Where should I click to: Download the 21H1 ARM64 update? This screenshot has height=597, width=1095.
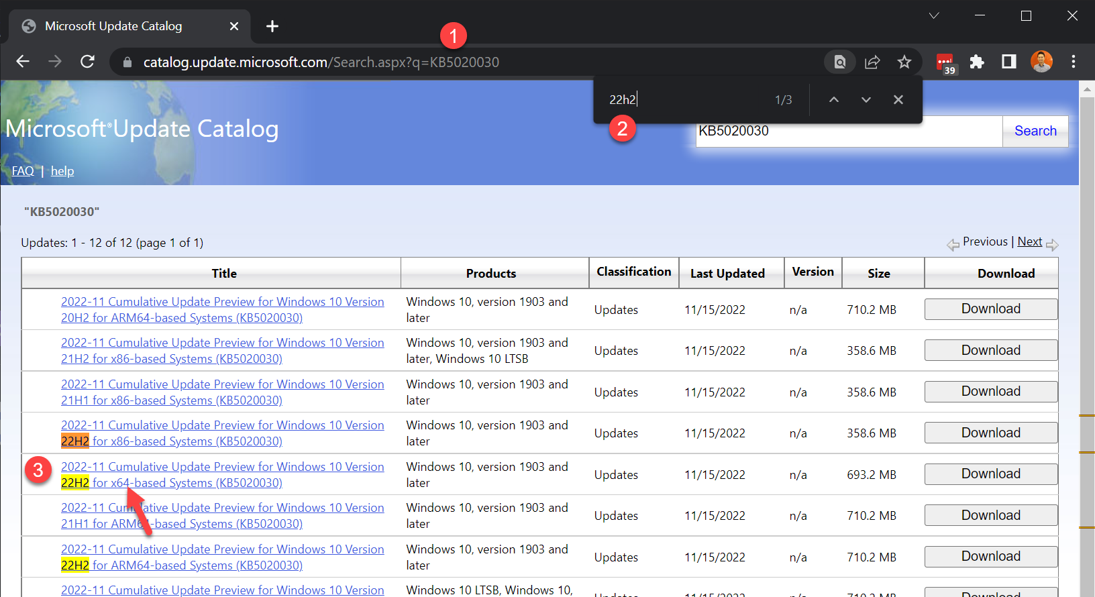coord(991,515)
